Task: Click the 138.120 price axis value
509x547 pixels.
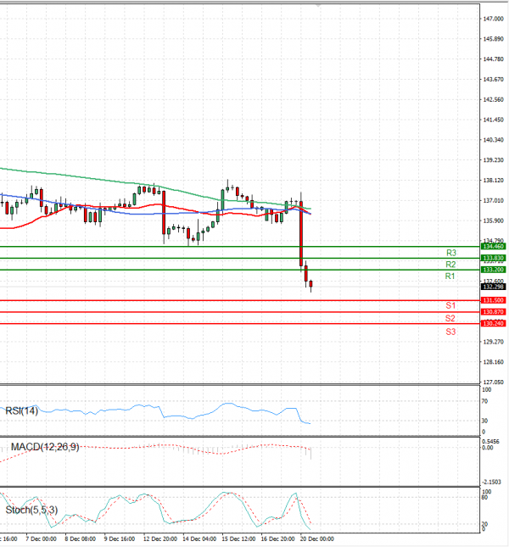Action: pyautogui.click(x=493, y=180)
